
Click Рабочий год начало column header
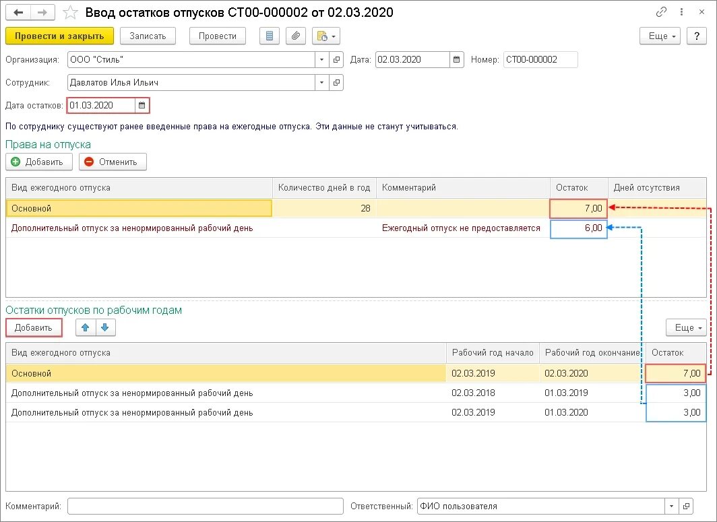pyautogui.click(x=493, y=353)
